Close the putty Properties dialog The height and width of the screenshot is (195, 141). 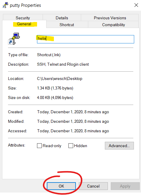(x=136, y=5)
